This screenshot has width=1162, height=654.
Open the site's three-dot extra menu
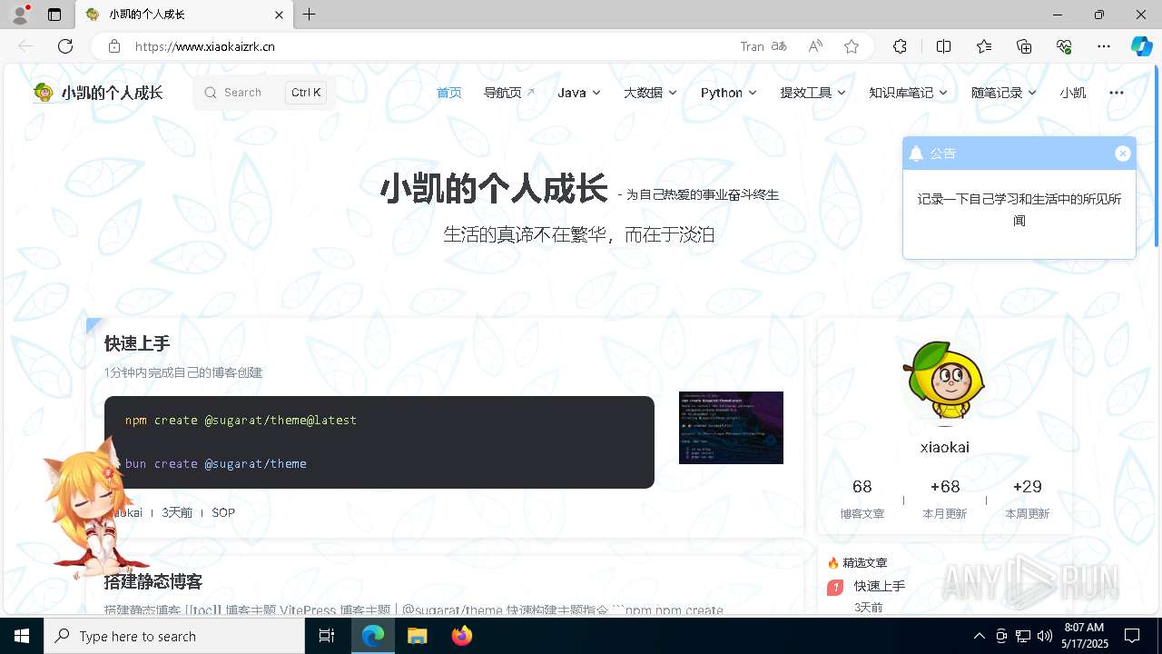(1117, 93)
